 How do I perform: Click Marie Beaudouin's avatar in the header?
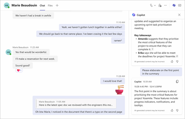click(x=7, y=6)
